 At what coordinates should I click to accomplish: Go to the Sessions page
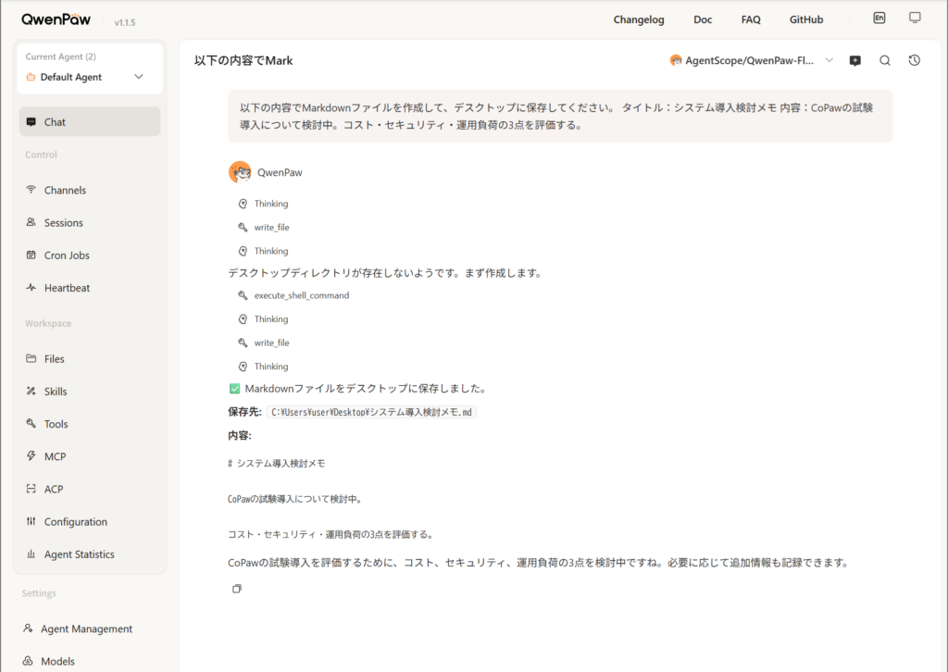(90, 222)
